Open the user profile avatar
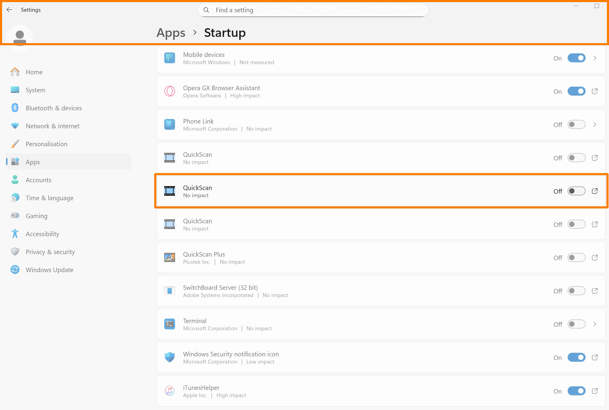Screen dimensions: 609x410 (x=20, y=38)
